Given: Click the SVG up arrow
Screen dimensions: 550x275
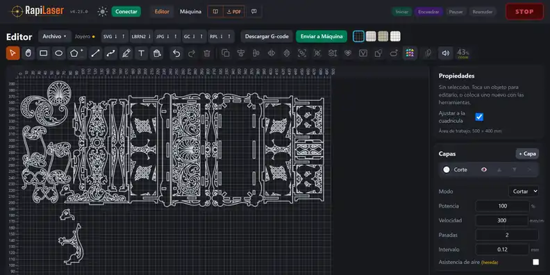Looking at the screenshot, I should [x=124, y=37].
